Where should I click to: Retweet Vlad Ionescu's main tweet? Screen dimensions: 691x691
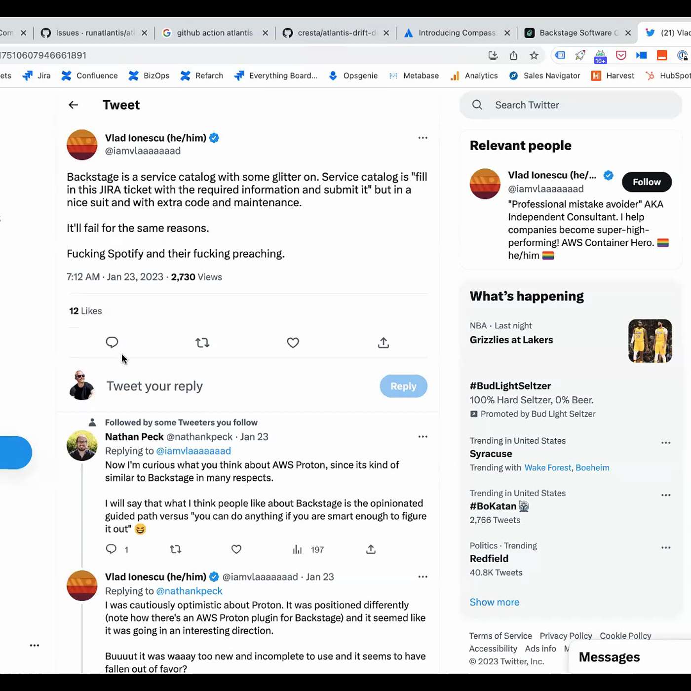202,343
